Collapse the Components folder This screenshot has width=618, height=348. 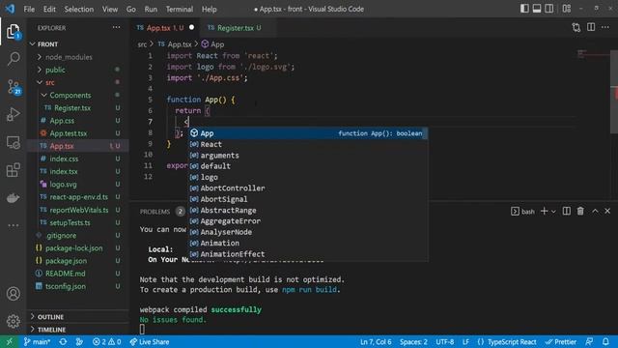[x=78, y=95]
